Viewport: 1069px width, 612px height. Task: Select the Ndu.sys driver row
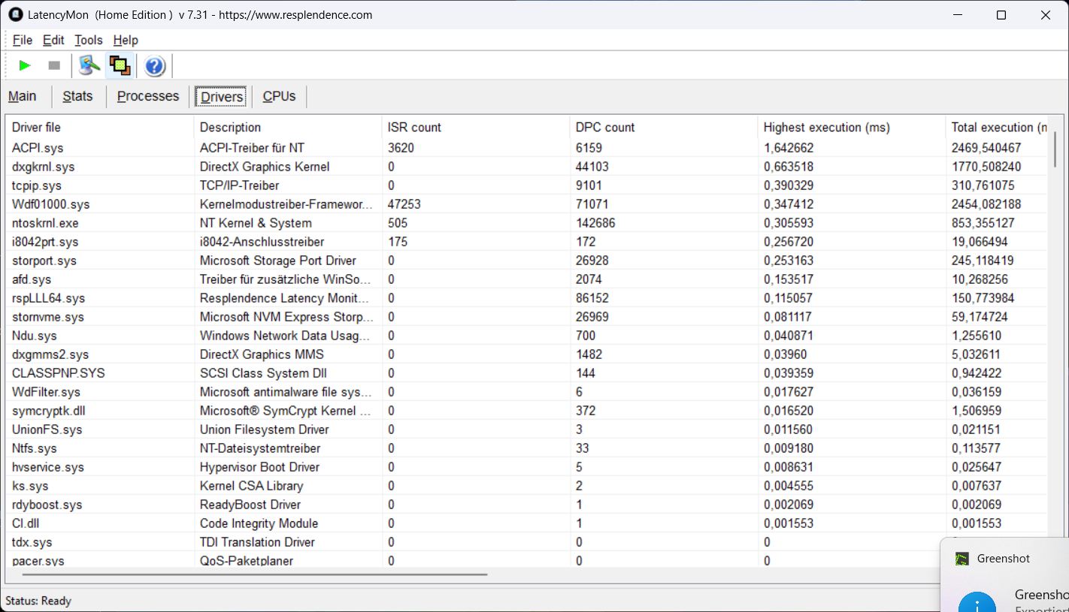tap(526, 336)
